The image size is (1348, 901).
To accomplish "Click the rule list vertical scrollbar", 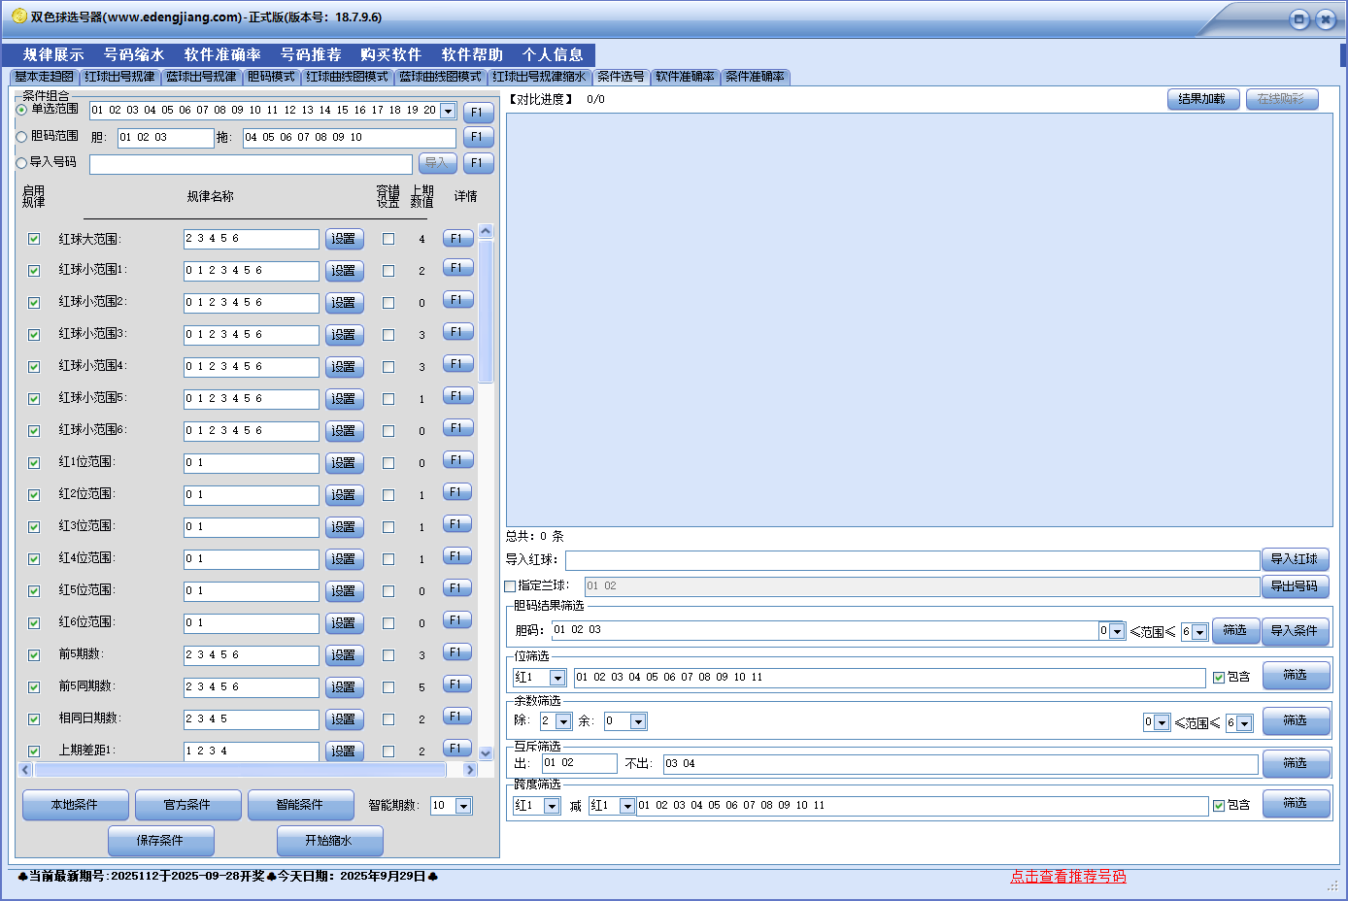I will (x=486, y=311).
